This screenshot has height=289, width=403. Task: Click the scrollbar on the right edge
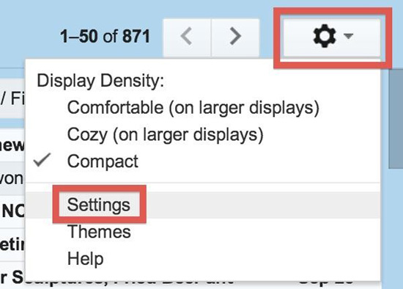point(396,118)
